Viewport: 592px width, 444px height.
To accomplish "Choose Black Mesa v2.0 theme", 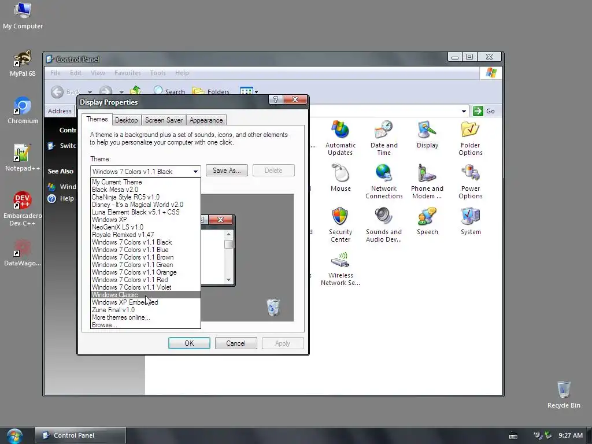I will pyautogui.click(x=146, y=190).
